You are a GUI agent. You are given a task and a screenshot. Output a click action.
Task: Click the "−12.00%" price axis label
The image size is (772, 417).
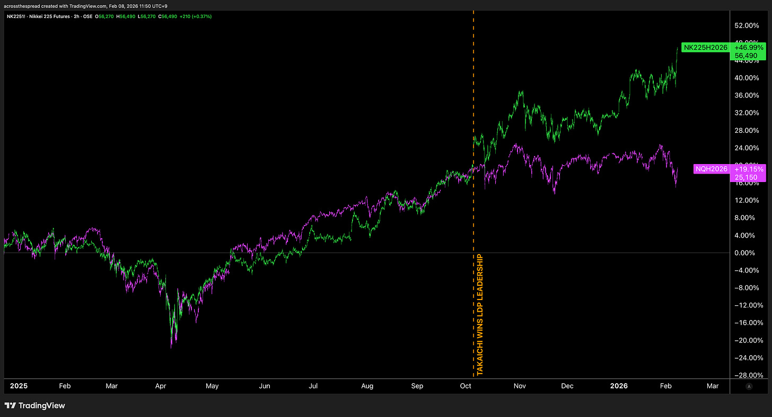(748, 305)
